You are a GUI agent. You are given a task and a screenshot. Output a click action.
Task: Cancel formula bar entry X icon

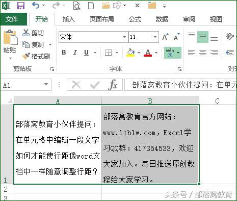[76, 85]
